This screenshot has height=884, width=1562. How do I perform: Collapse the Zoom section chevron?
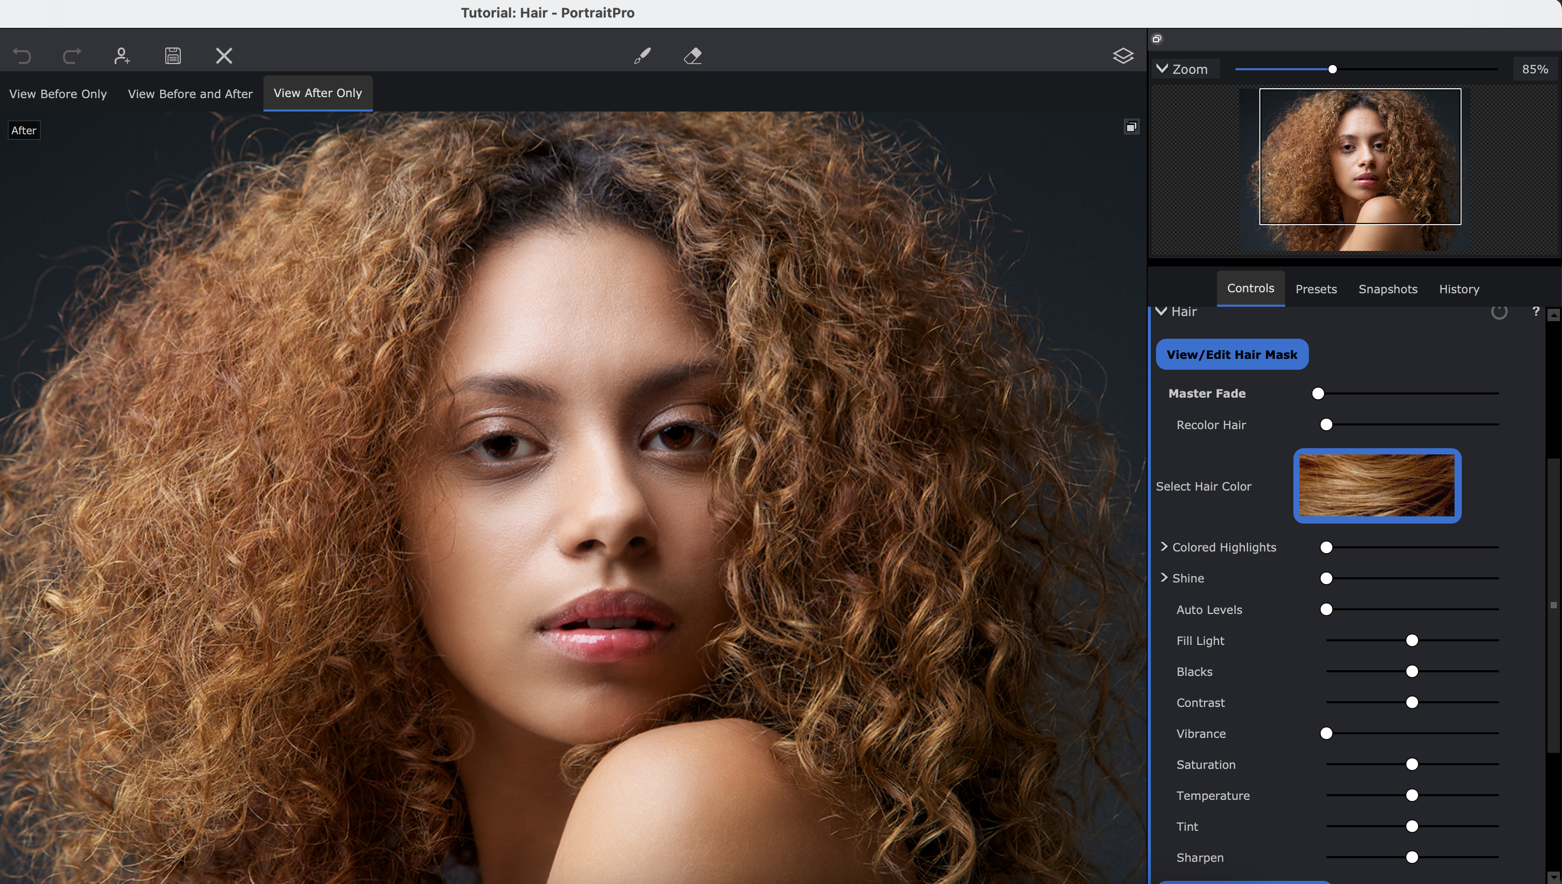1162,69
